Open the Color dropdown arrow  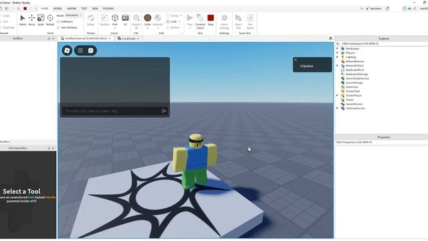click(x=147, y=28)
